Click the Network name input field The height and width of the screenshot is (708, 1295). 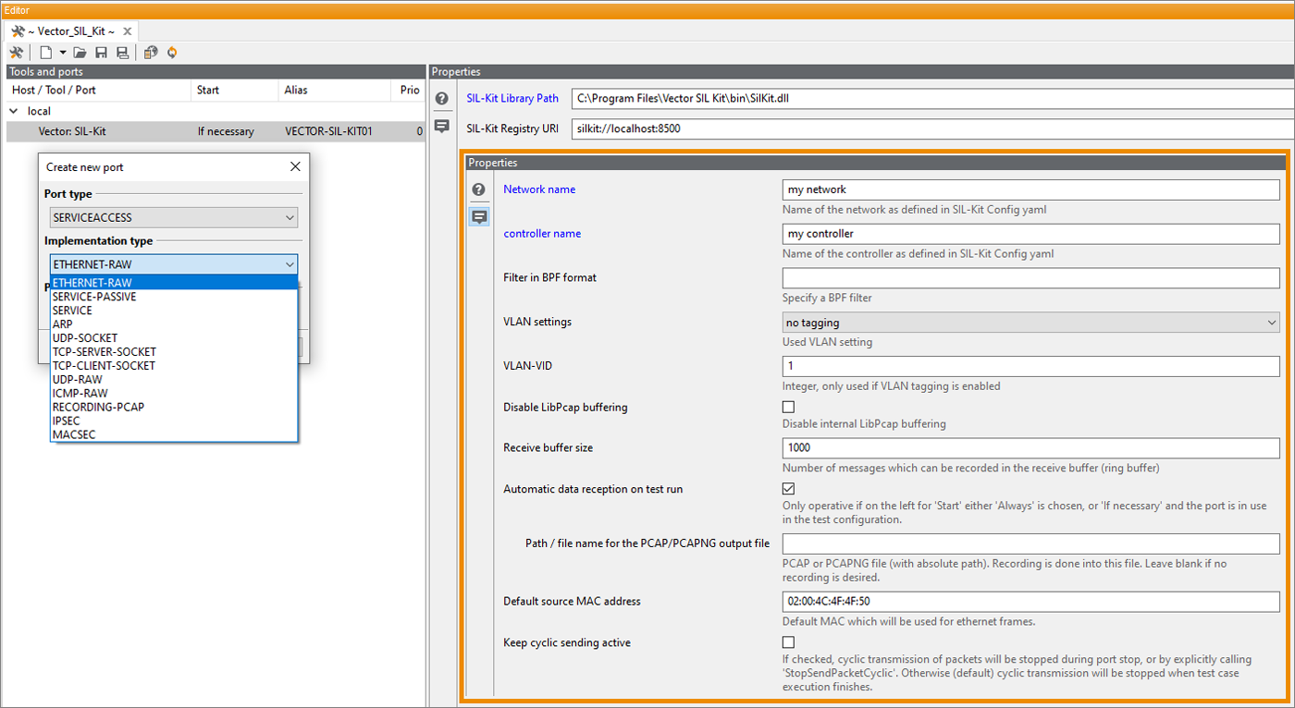point(1030,189)
